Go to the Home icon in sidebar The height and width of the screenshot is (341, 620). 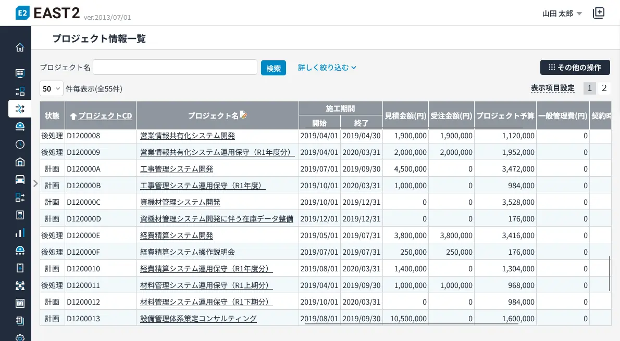[x=20, y=48]
